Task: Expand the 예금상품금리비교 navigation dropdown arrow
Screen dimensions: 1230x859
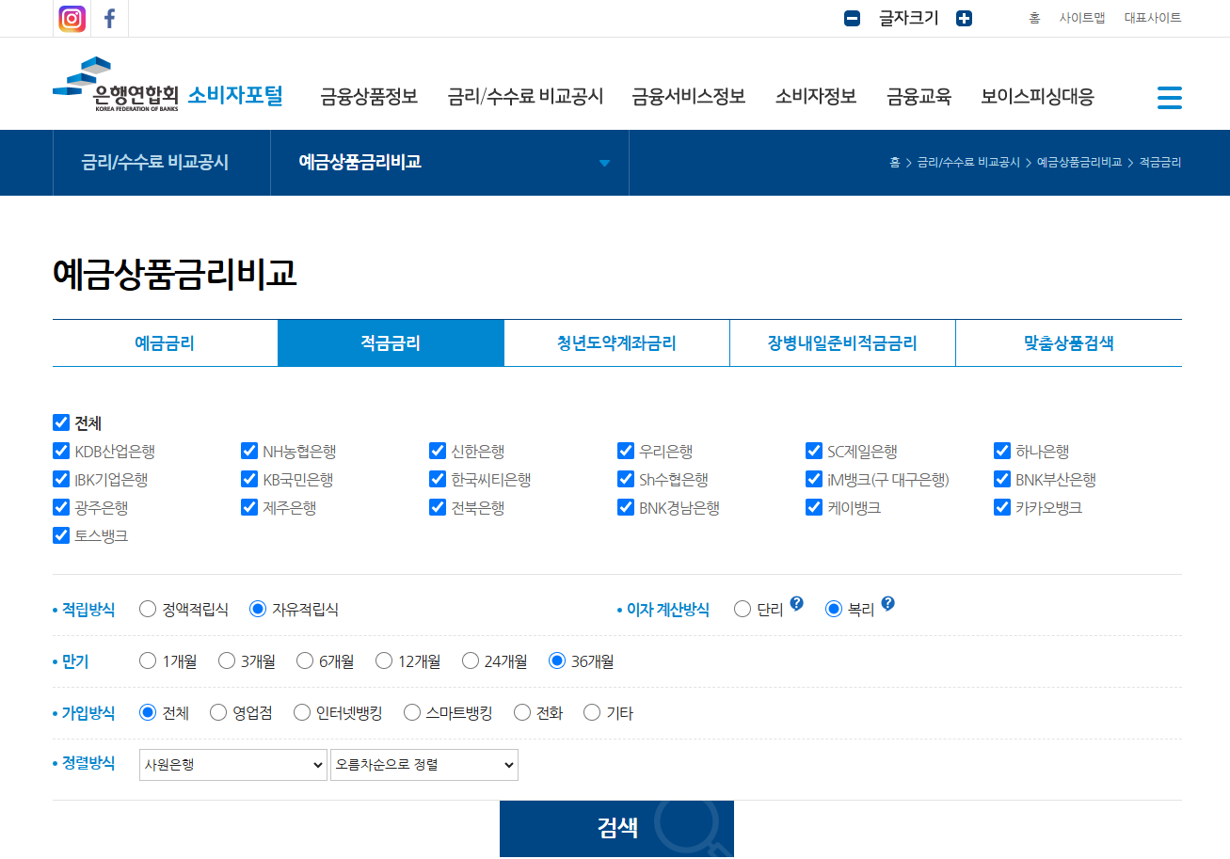Action: [x=603, y=163]
